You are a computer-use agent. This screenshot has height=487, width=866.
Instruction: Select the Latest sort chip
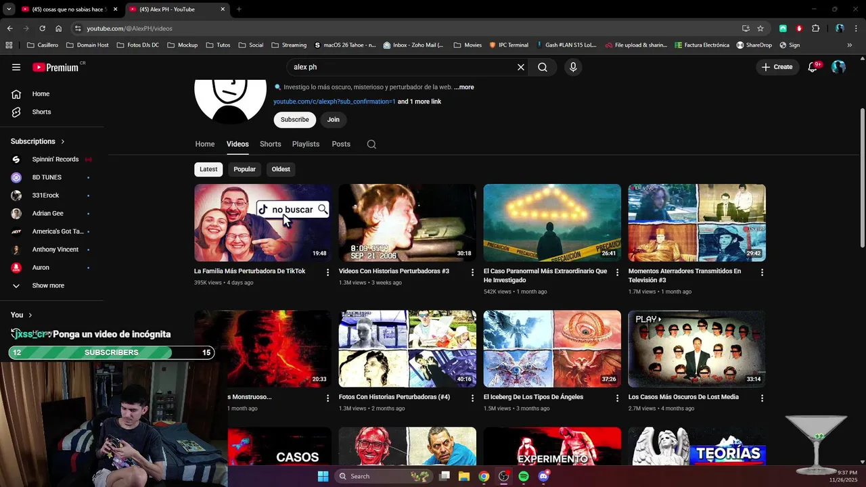208,169
